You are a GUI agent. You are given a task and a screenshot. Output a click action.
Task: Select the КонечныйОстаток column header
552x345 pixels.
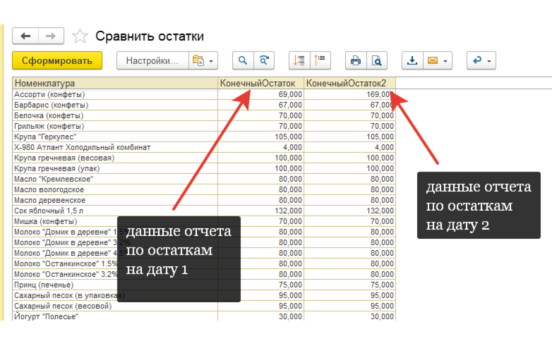tap(260, 83)
